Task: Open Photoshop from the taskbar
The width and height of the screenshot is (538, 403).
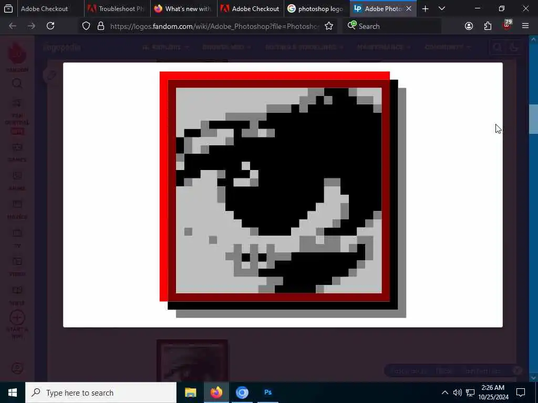Action: tap(268, 393)
